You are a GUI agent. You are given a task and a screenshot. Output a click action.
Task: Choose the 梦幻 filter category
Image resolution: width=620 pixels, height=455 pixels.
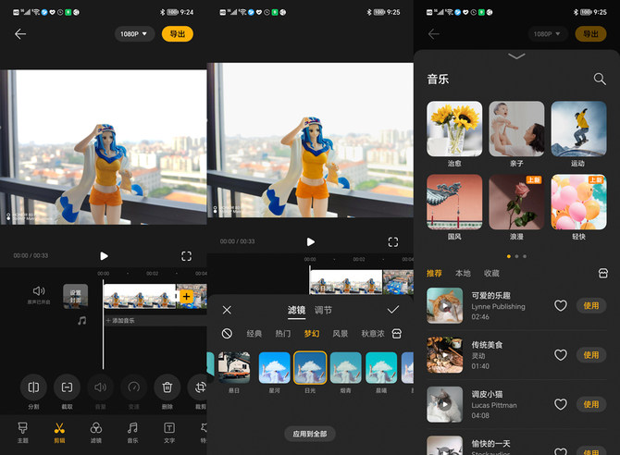pos(312,334)
